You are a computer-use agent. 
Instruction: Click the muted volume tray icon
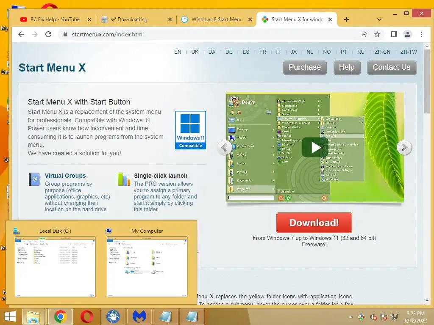373,317
